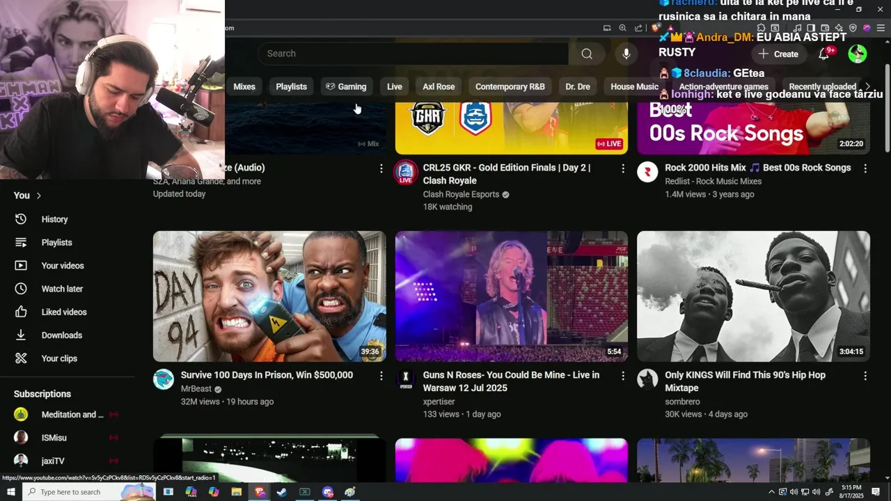Open the browser music note icon
This screenshot has width=891, height=501.
click(797, 28)
